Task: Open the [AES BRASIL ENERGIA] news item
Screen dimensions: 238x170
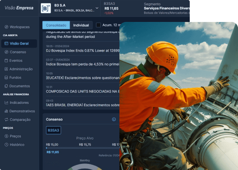Action: click(x=83, y=103)
